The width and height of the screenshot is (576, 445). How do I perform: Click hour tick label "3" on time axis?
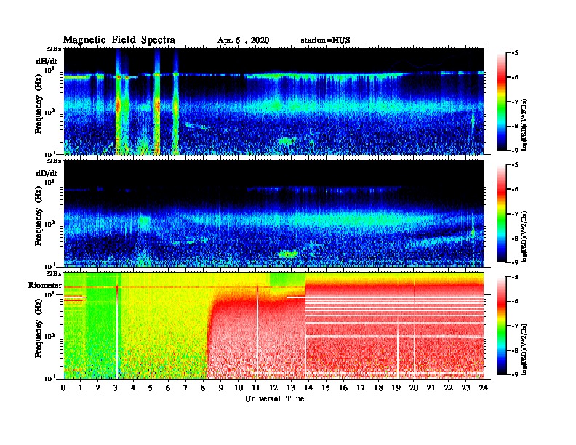tap(116, 388)
